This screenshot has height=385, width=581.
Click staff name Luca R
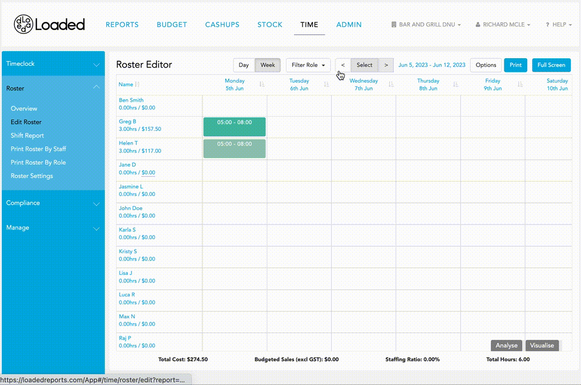(x=127, y=295)
